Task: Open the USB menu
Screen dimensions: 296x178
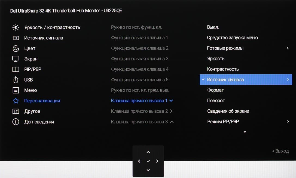Action: [x=29, y=80]
